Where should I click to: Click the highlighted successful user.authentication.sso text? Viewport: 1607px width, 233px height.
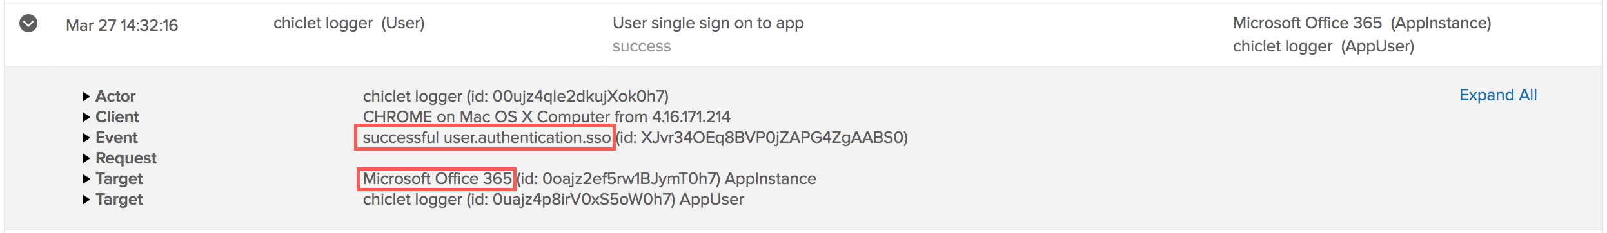coord(486,138)
